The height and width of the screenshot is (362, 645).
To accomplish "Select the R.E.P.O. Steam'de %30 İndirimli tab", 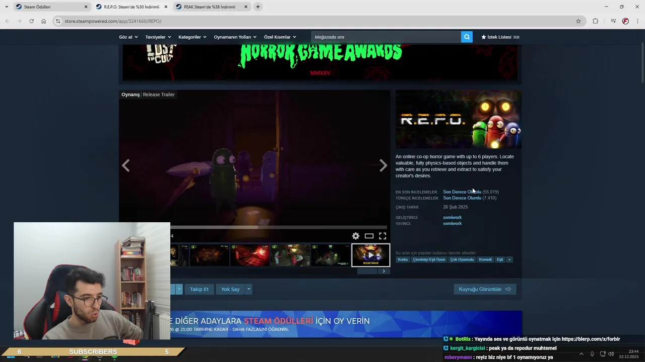I will pos(131,7).
